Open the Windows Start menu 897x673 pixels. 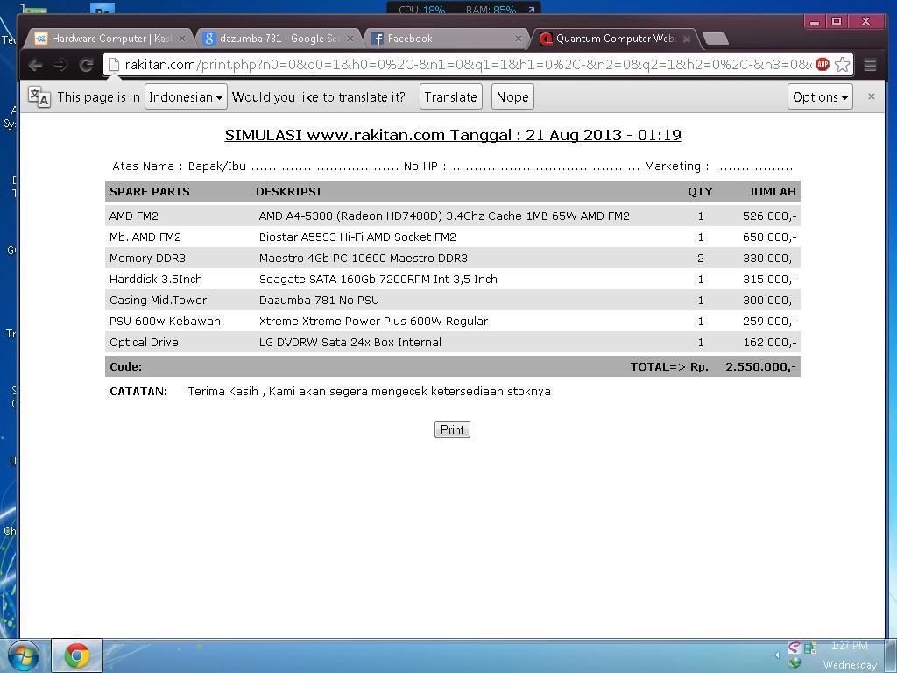point(24,655)
